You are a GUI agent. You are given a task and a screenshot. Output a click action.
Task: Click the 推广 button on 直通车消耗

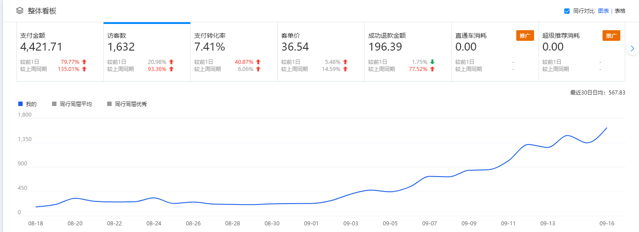tap(525, 35)
